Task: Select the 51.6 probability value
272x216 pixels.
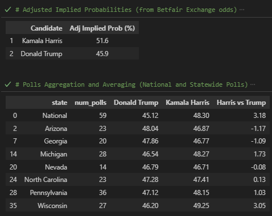Action: click(102, 41)
